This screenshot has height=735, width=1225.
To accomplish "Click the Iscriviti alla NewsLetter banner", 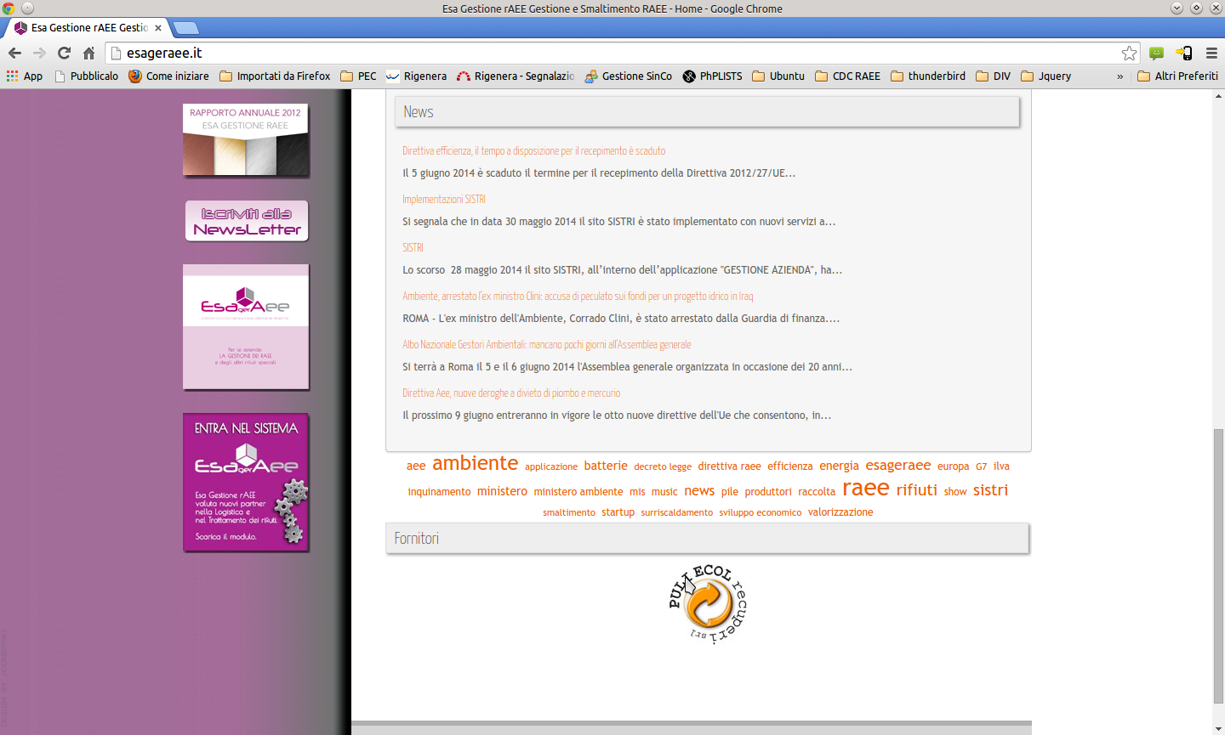I will pos(247,221).
